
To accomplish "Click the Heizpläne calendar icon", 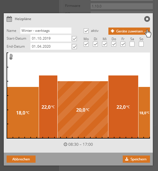I will click(x=9, y=19).
